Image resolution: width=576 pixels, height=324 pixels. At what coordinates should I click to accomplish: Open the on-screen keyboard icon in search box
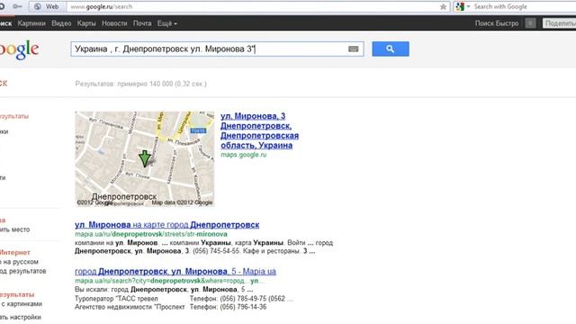pos(353,49)
